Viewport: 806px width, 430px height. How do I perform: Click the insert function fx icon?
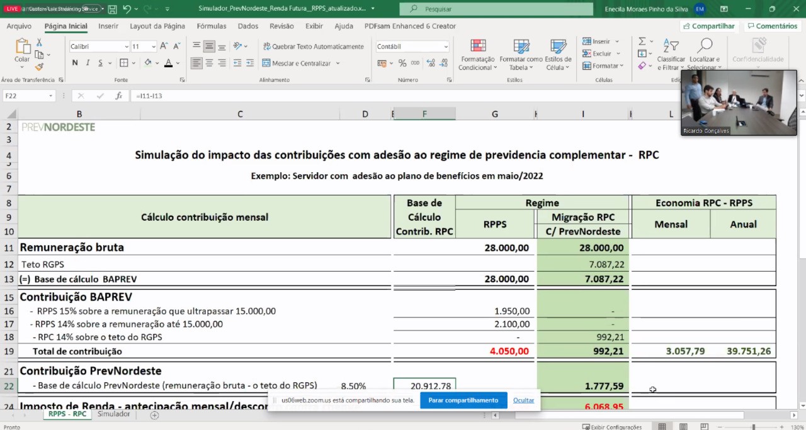(118, 96)
